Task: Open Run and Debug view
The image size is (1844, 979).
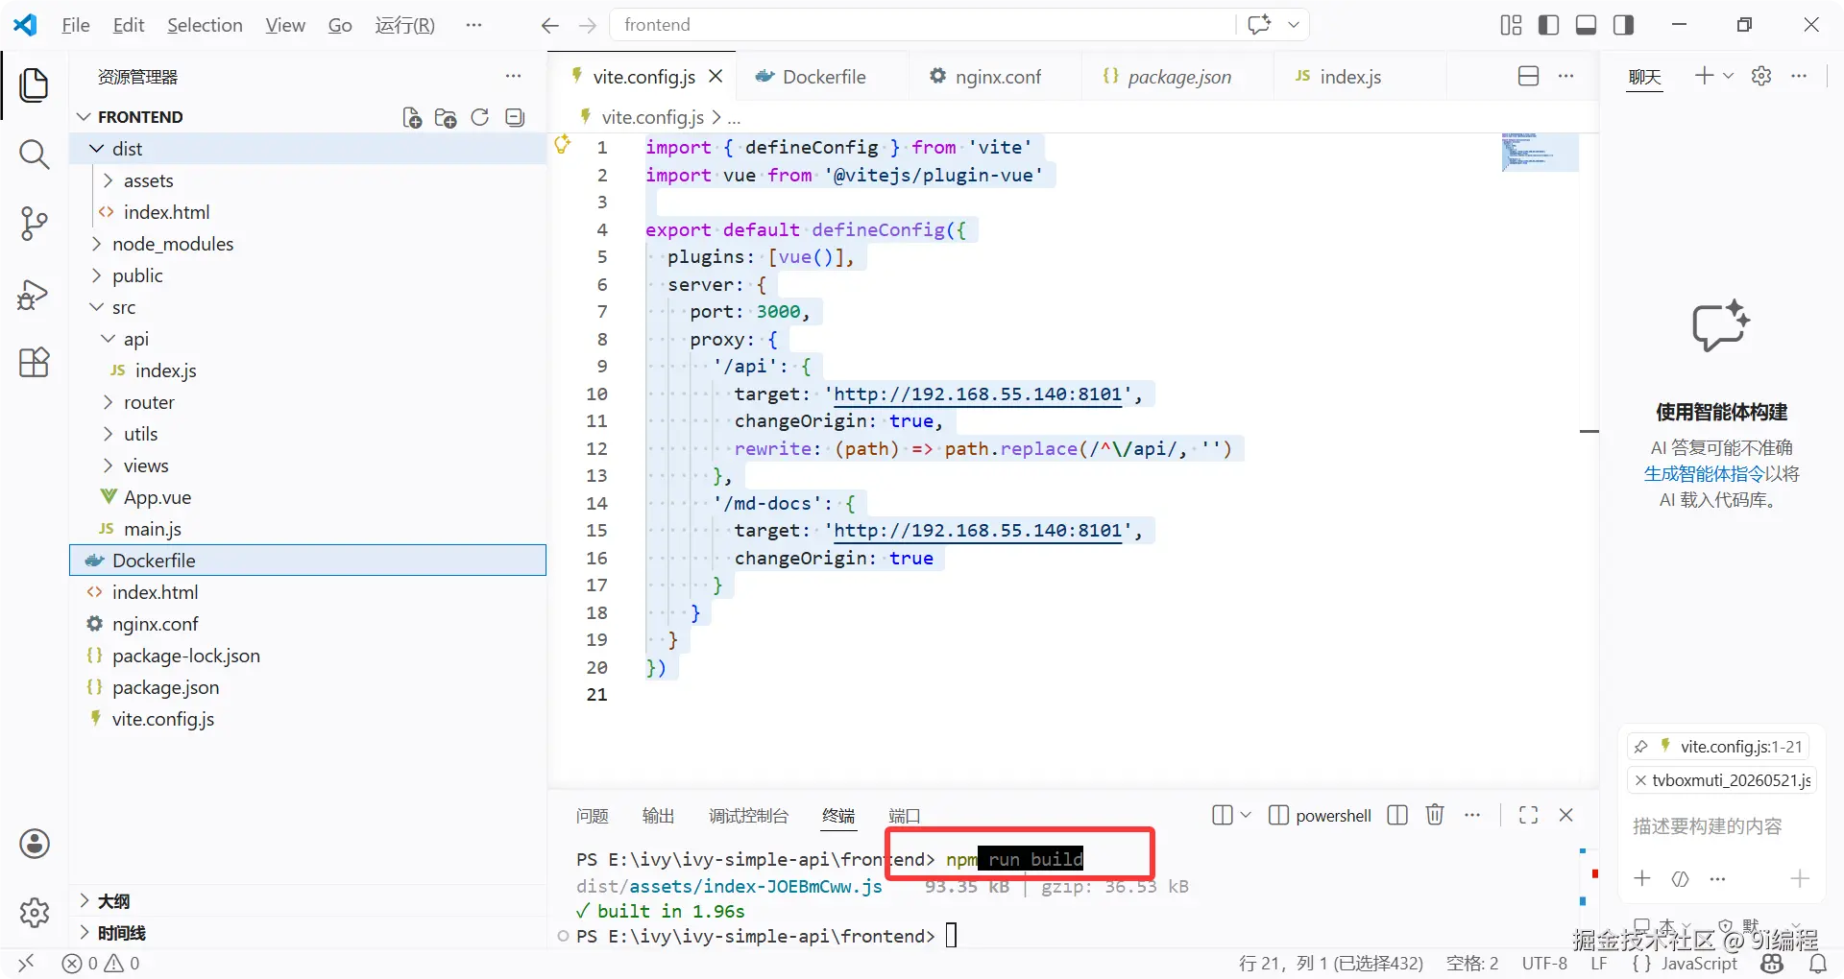Action: pyautogui.click(x=35, y=294)
